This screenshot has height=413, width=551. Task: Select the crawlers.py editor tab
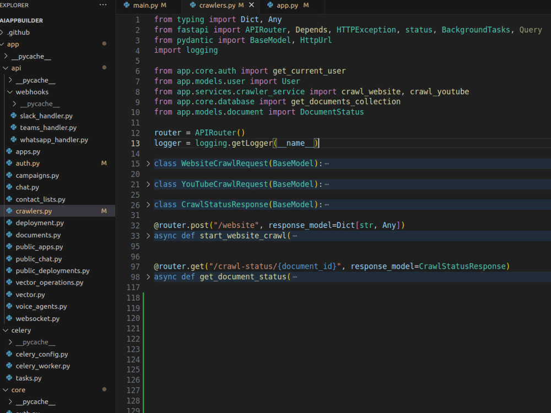[217, 6]
